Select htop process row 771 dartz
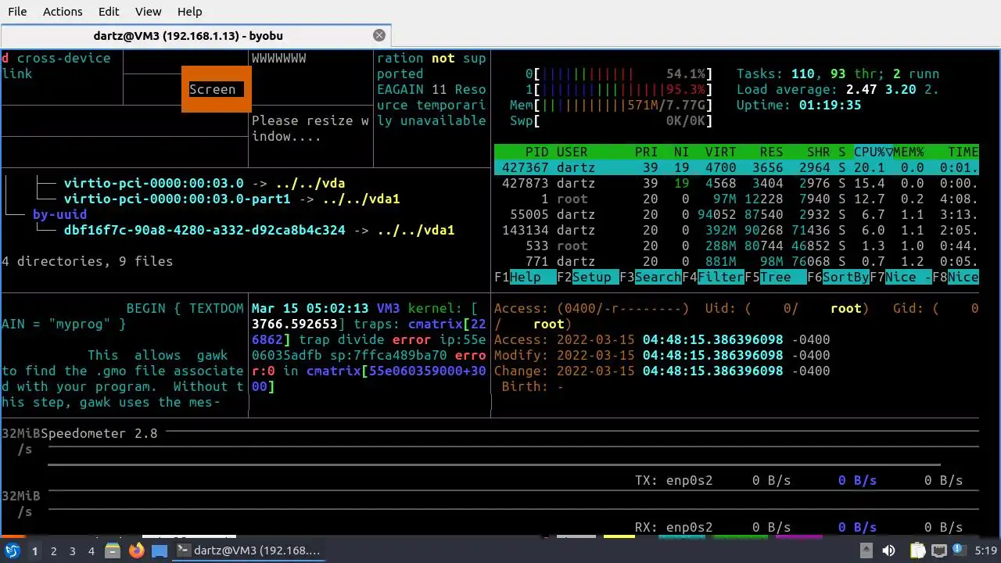Viewport: 1001px width, 563px height. coord(737,261)
